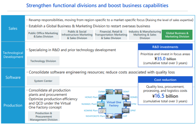Click the ODMT plant photo thumbnail
Screen dimensions: 196x125
[x=118, y=91]
